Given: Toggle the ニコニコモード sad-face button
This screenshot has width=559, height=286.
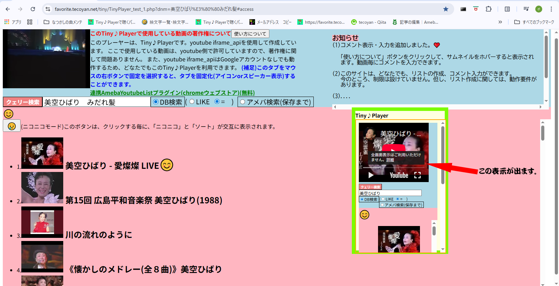Looking at the screenshot, I should (12, 126).
